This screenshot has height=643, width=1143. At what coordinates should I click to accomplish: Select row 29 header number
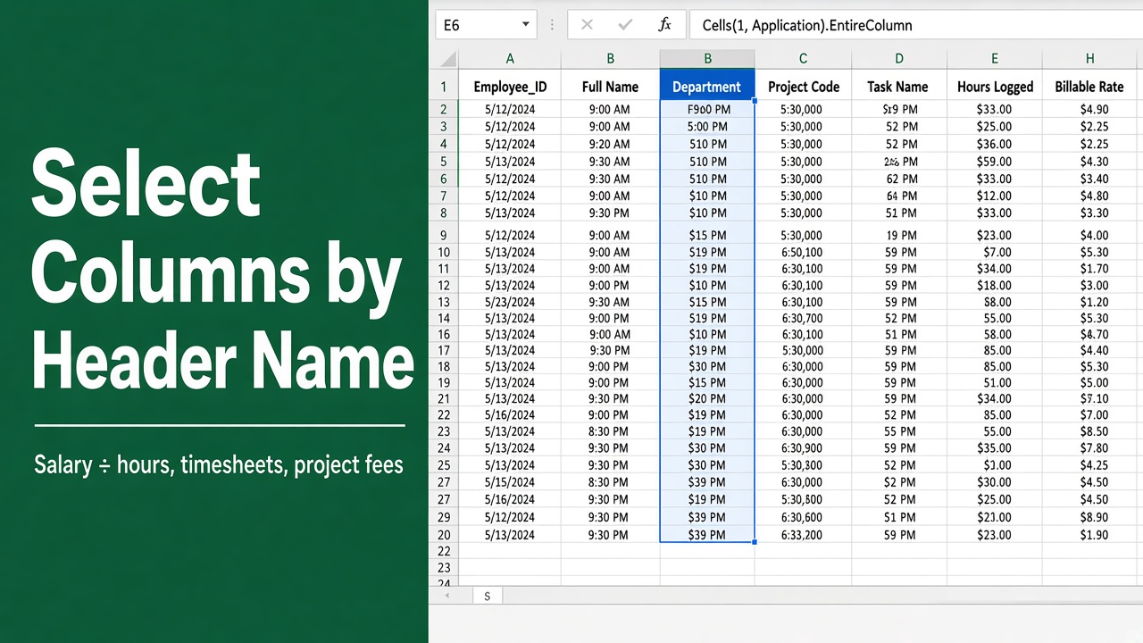(x=443, y=517)
